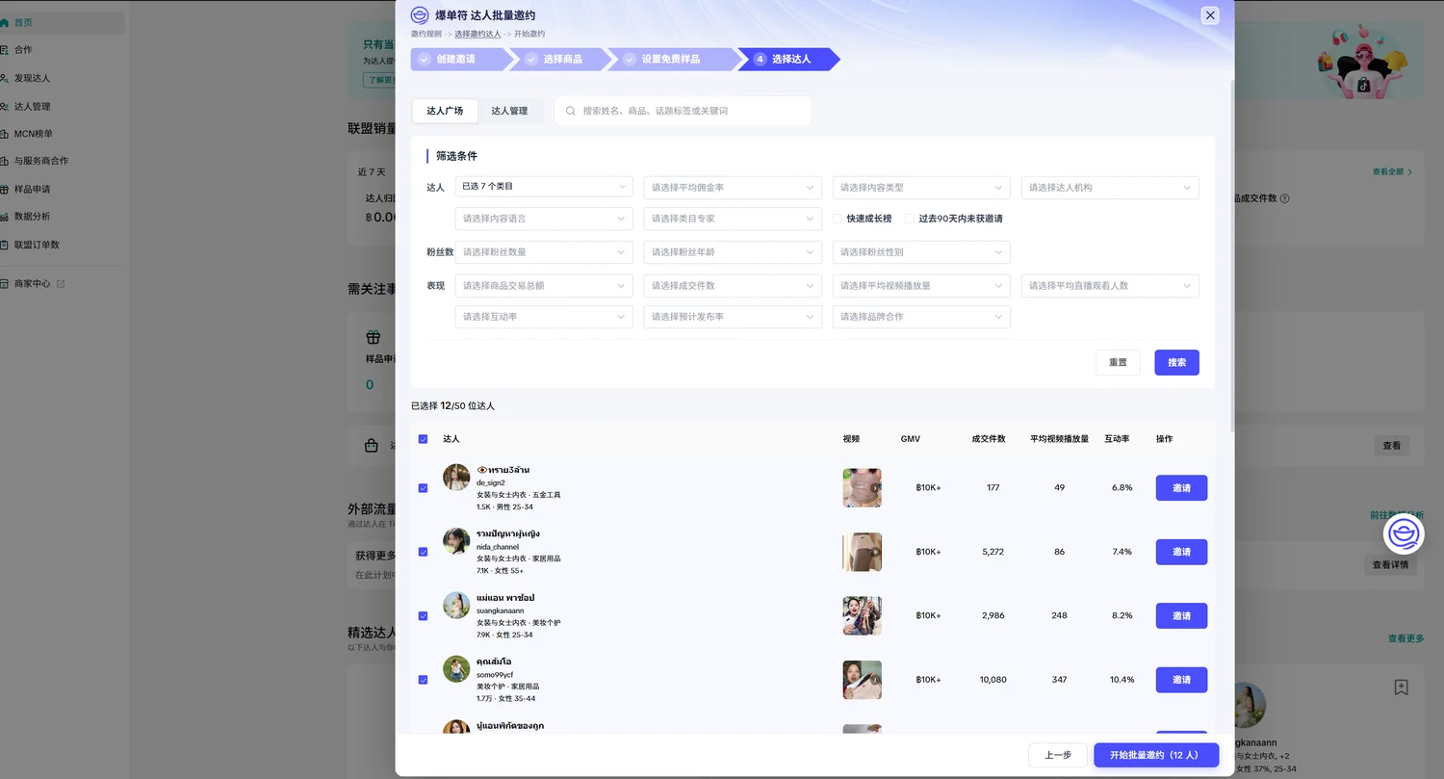Click the home icon beside 首页
Screen dimensions: 1444x779
[x=5, y=22]
